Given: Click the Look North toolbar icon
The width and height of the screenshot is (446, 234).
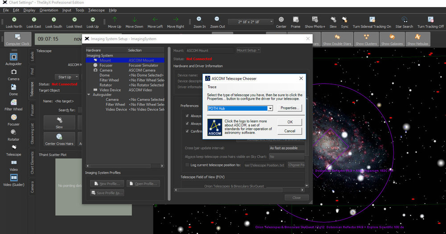Looking at the screenshot, I should point(14,20).
